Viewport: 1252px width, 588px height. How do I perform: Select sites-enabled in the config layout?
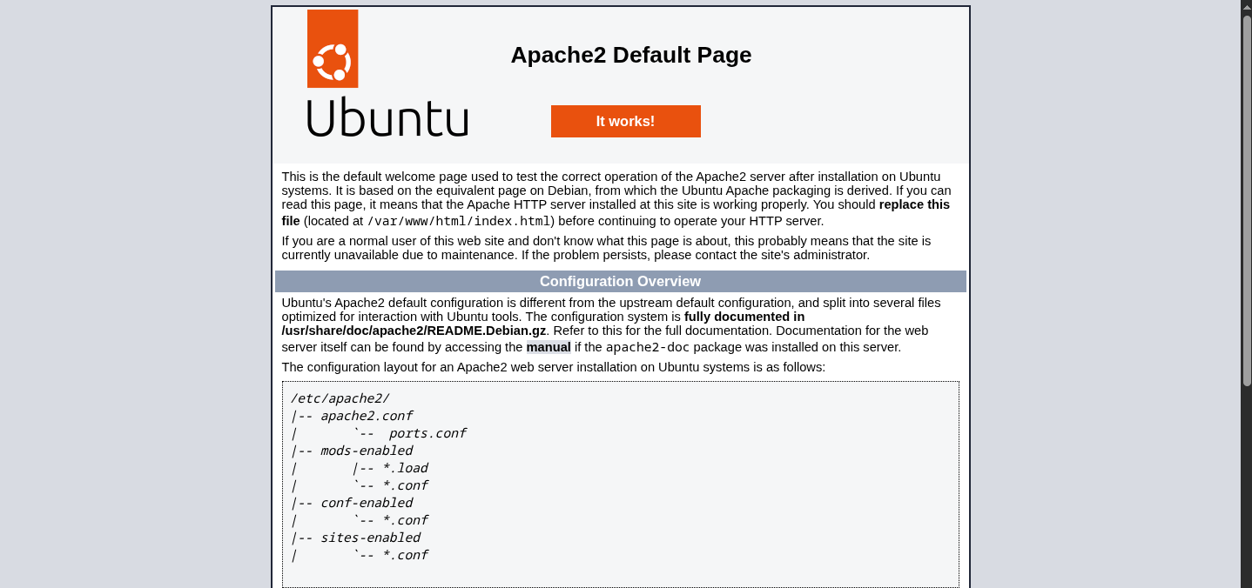[370, 538]
